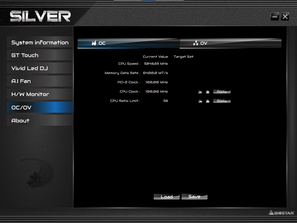The height and width of the screenshot is (223, 297).
Task: Click the CPU Clock label
Action: tap(130, 91)
